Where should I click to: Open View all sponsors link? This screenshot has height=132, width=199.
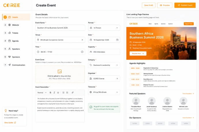tap(188, 118)
